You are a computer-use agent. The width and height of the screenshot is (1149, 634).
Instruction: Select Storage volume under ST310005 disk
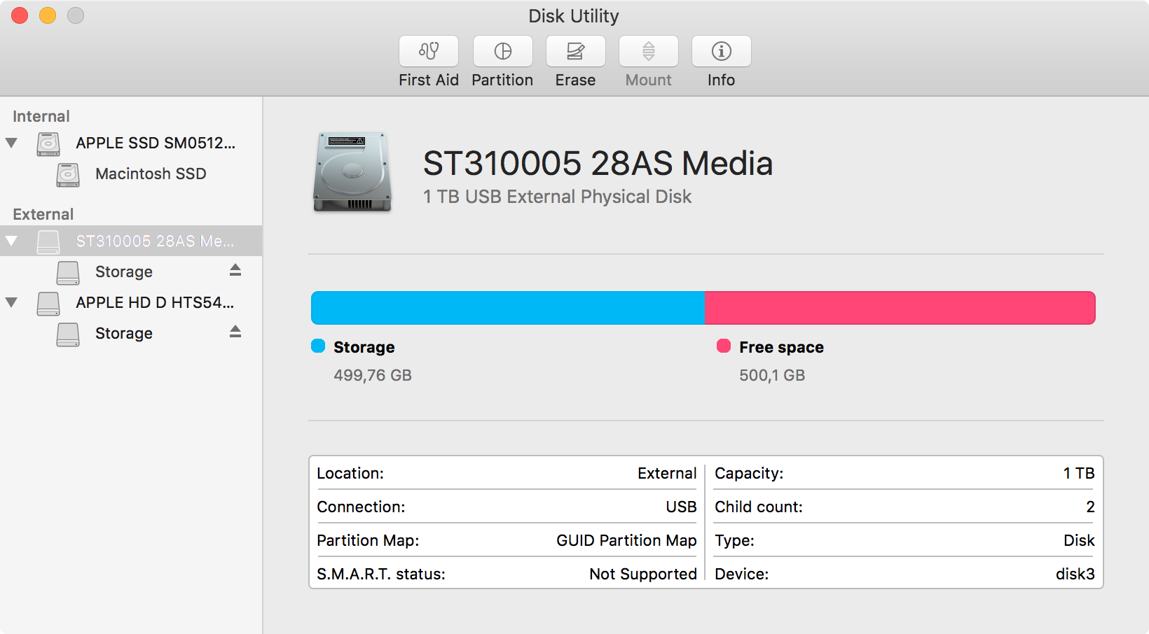(x=124, y=272)
